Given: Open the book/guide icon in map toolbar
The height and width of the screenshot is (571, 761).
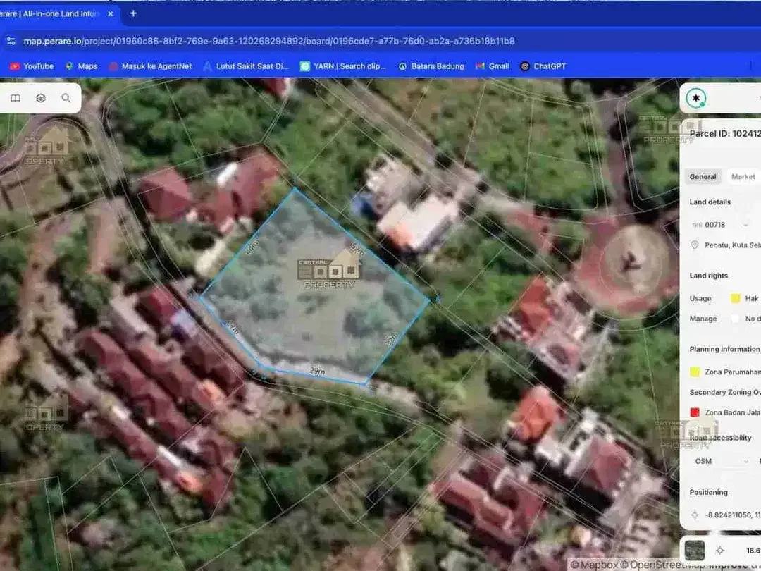Looking at the screenshot, I should [x=16, y=98].
